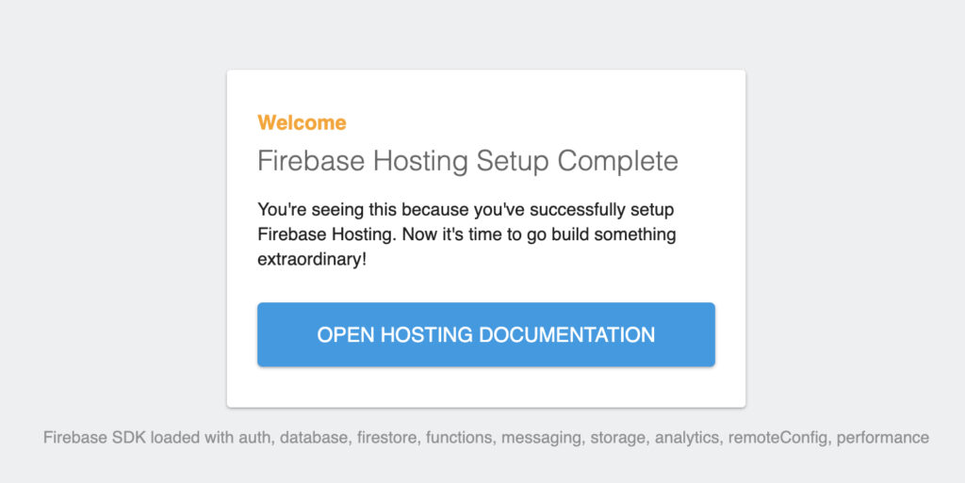Click the orange Welcome heading

coord(302,122)
